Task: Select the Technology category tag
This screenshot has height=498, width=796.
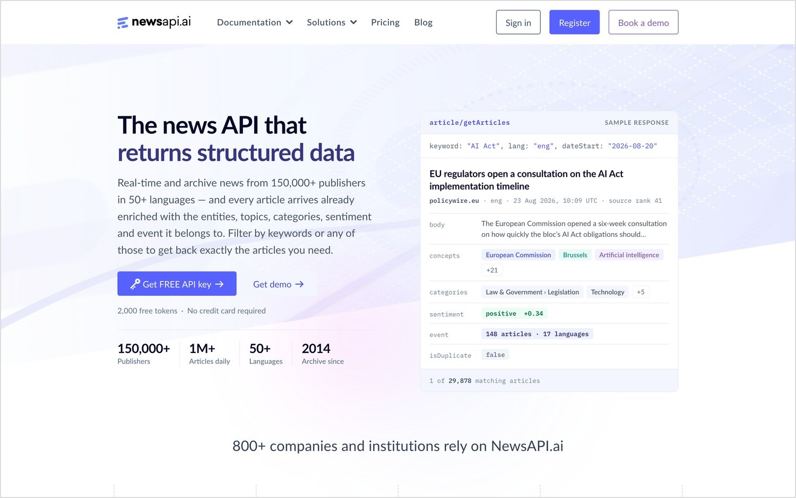Action: pyautogui.click(x=608, y=292)
